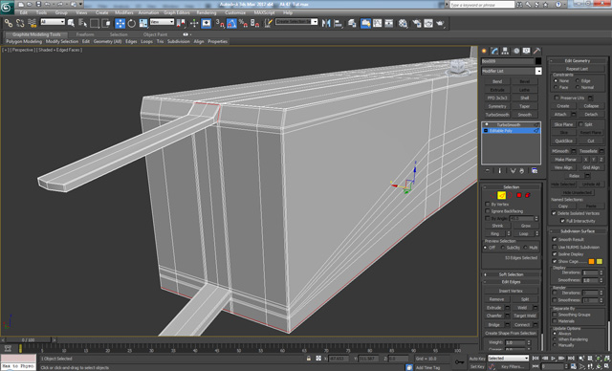612x371 pixels.
Task: Select Vertex sub-object level icon
Action: 492,195
